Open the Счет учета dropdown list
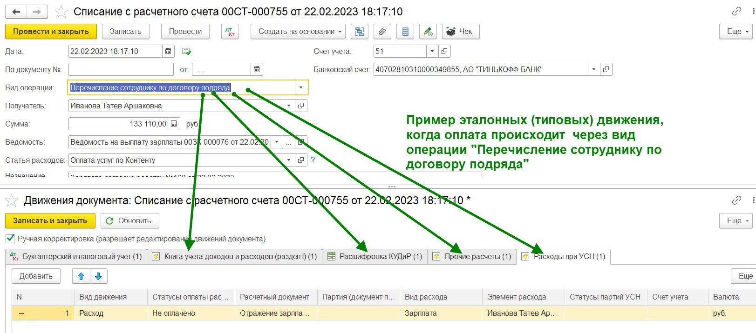The width and height of the screenshot is (756, 333). coord(432,51)
